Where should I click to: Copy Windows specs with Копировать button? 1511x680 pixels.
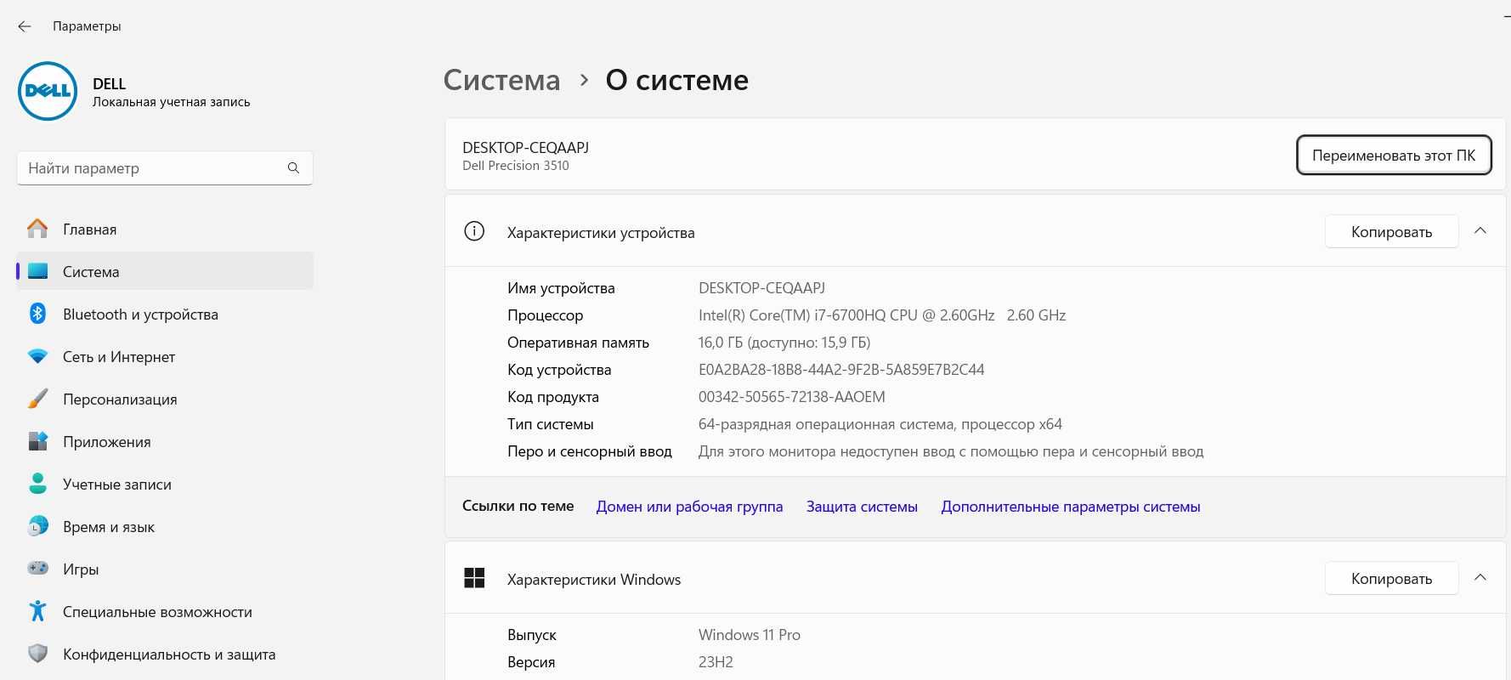pos(1392,578)
